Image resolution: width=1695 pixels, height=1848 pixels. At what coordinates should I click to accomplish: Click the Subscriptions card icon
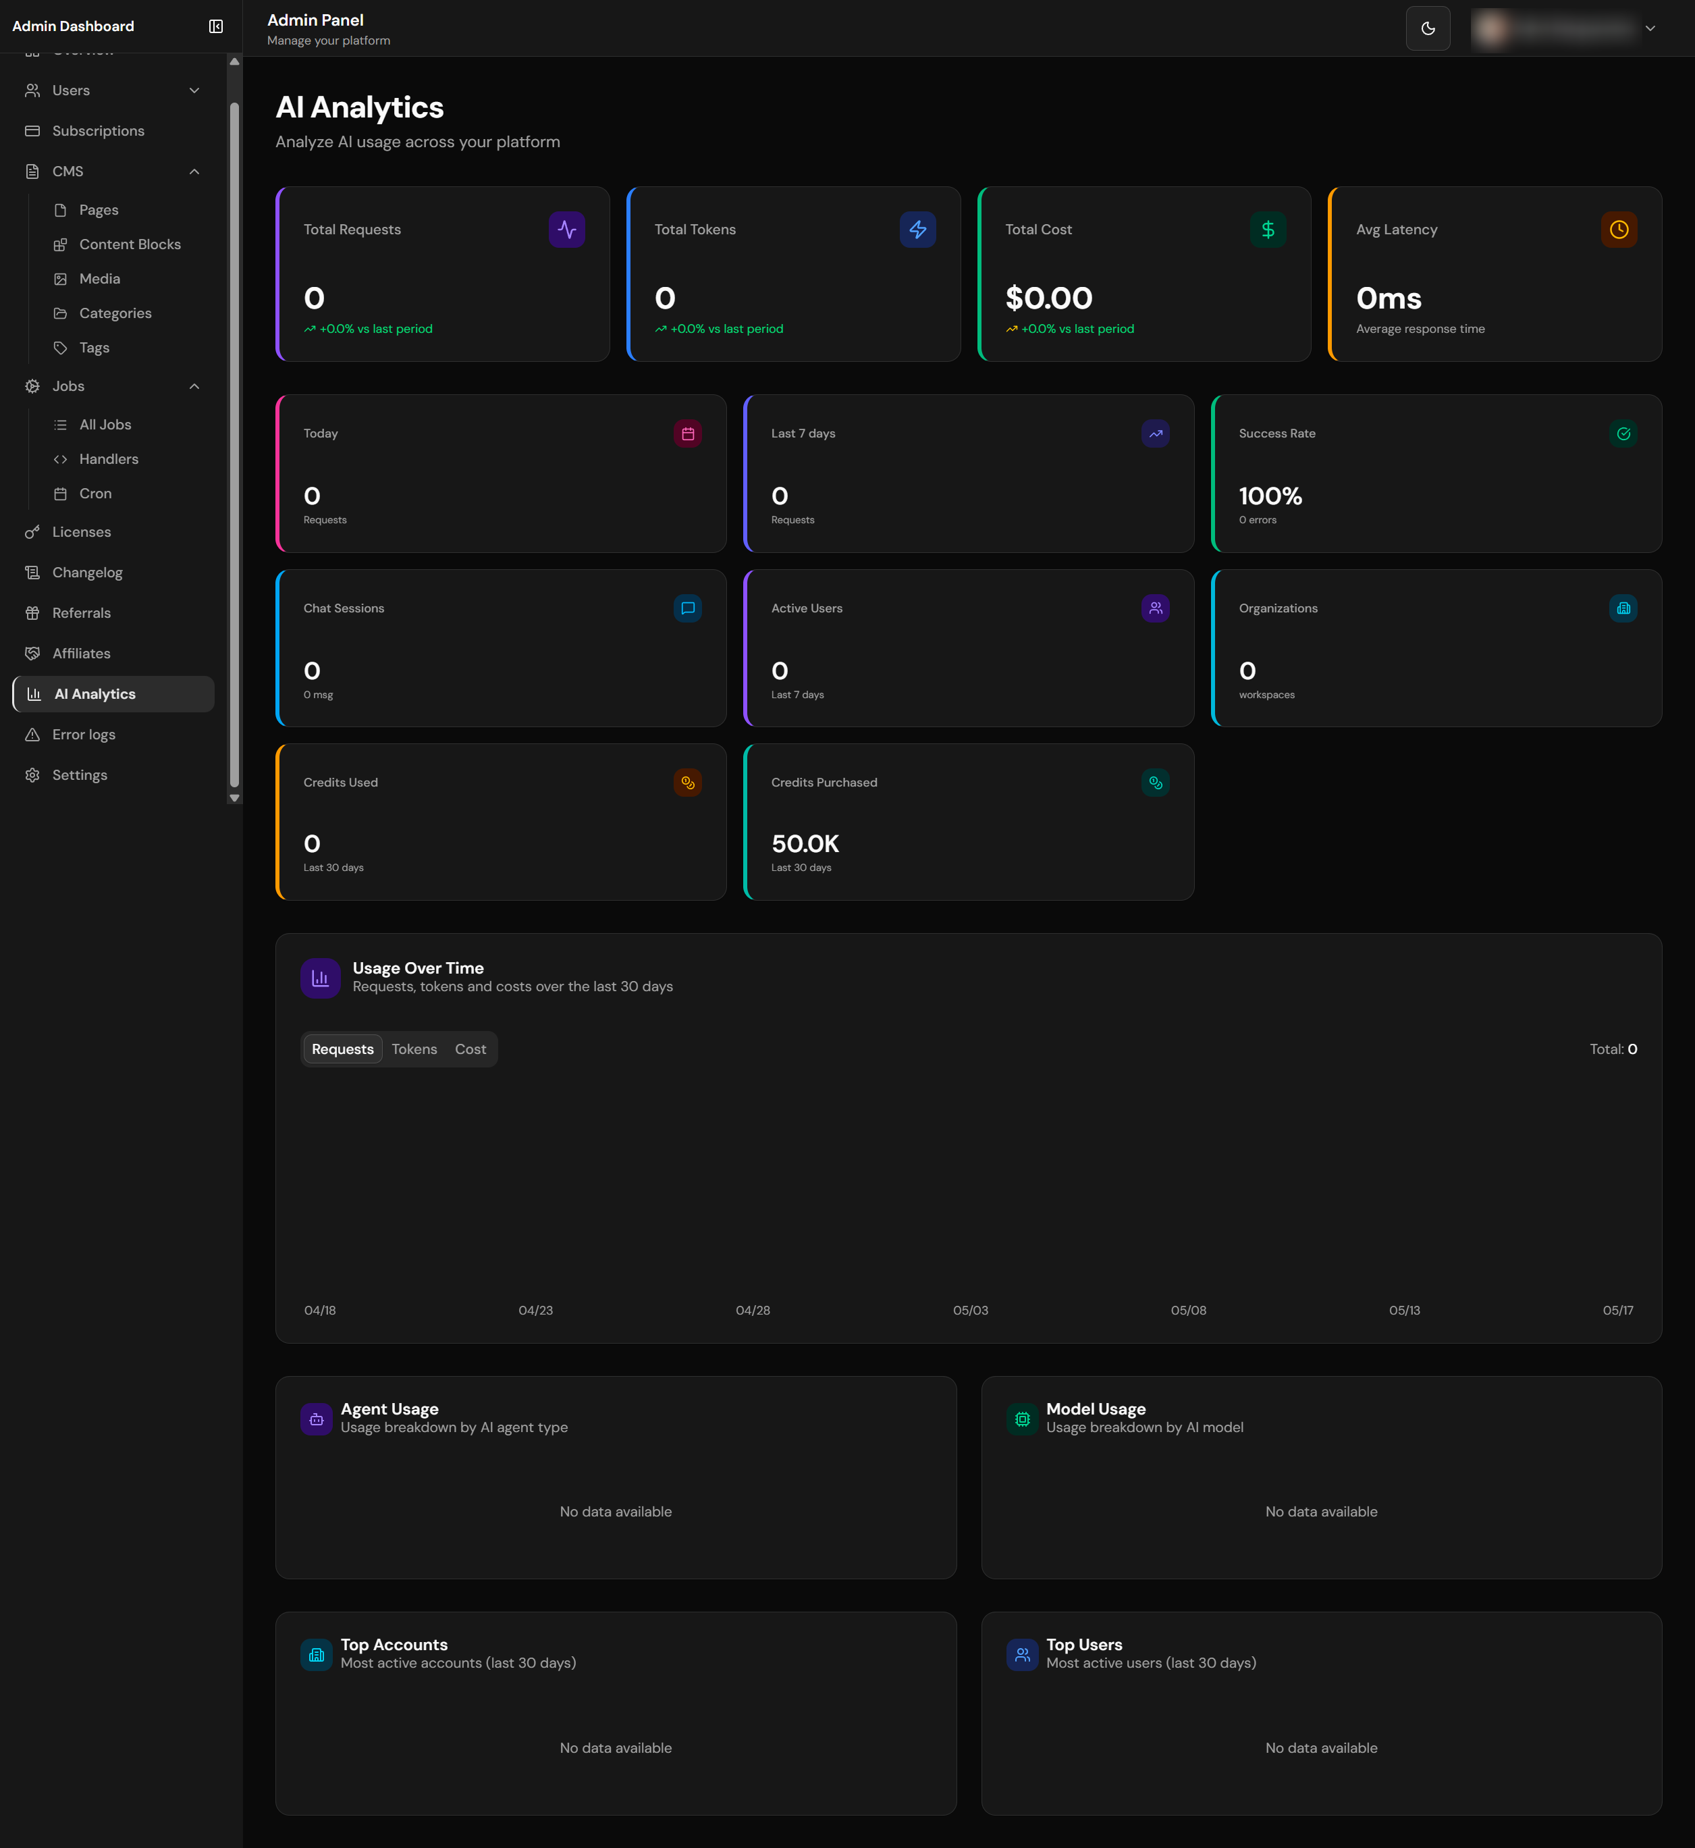pos(32,131)
